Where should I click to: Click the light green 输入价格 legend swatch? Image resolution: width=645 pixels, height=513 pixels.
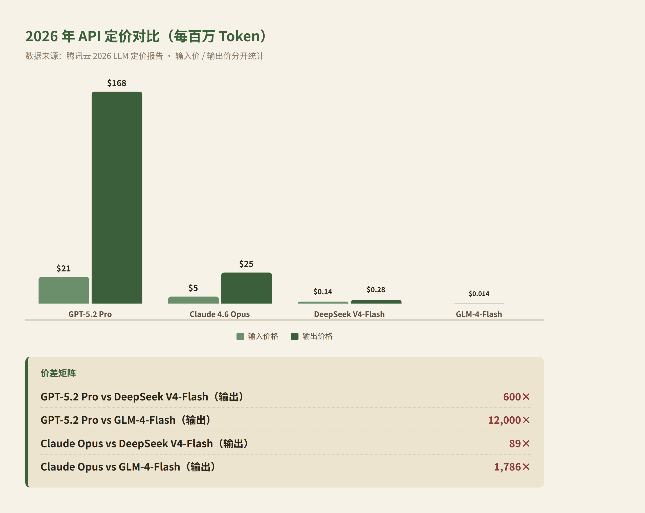point(240,336)
